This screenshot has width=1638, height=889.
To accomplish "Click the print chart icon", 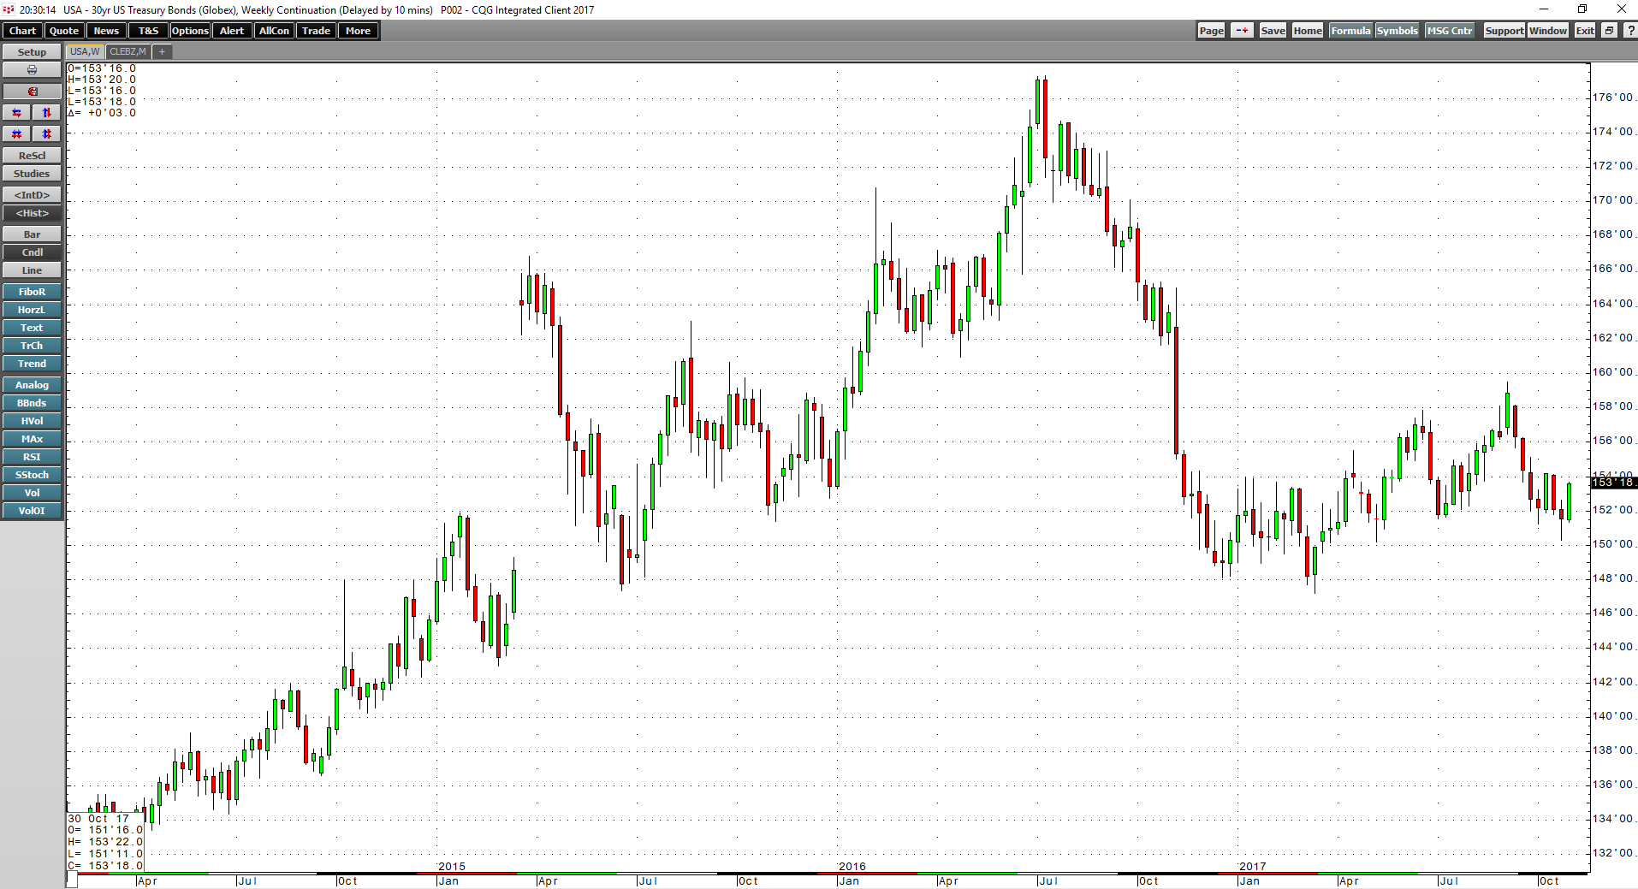I will 32,69.
